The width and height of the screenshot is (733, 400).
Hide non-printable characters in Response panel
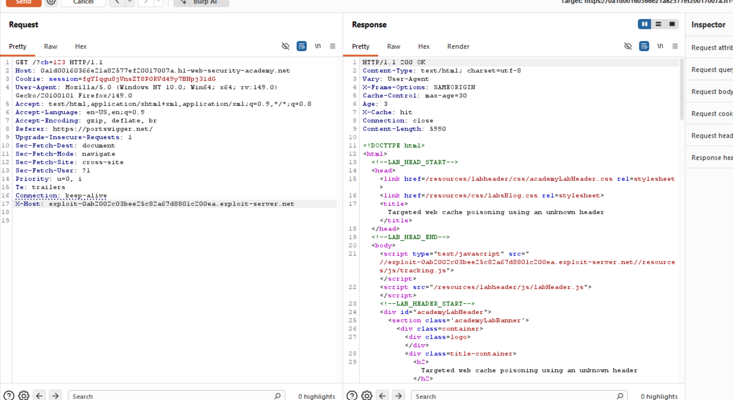[x=628, y=46]
